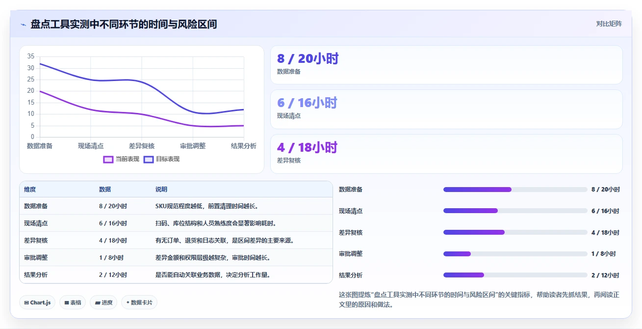Toggle the 目标表现 legend swatch

(x=149, y=159)
